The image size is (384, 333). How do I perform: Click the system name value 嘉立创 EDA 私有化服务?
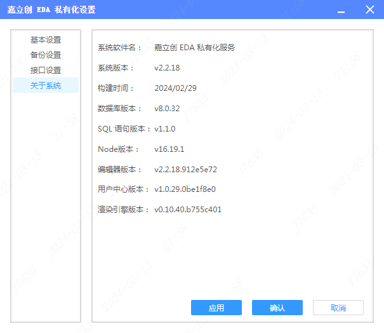[x=194, y=48]
